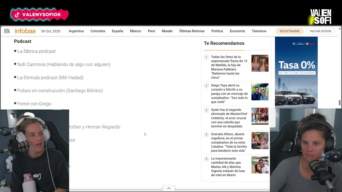Image resolution: width=342 pixels, height=192 pixels.
Task: Click the MasterChef article thumbnail
Action: click(x=260, y=116)
